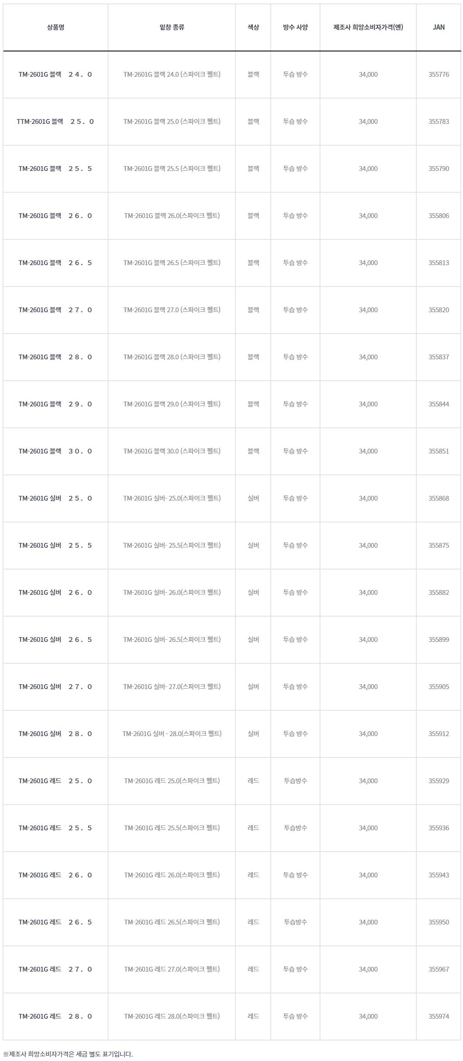
Task: Select product TM-2601G 실버 26.5
Action: pyautogui.click(x=55, y=640)
